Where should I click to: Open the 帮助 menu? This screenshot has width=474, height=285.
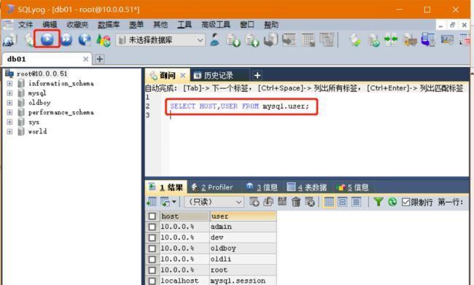tap(271, 25)
